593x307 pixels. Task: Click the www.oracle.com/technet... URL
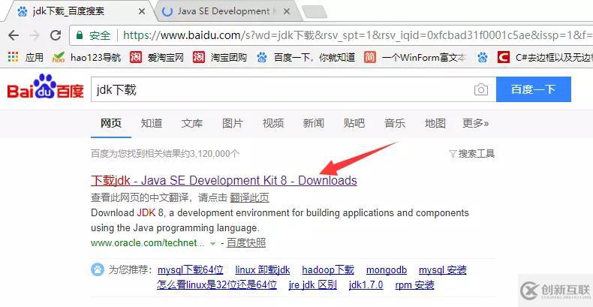coord(147,243)
